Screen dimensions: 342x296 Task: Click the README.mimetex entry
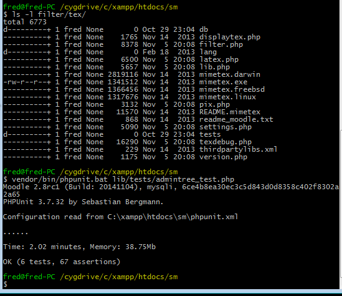[230, 112]
